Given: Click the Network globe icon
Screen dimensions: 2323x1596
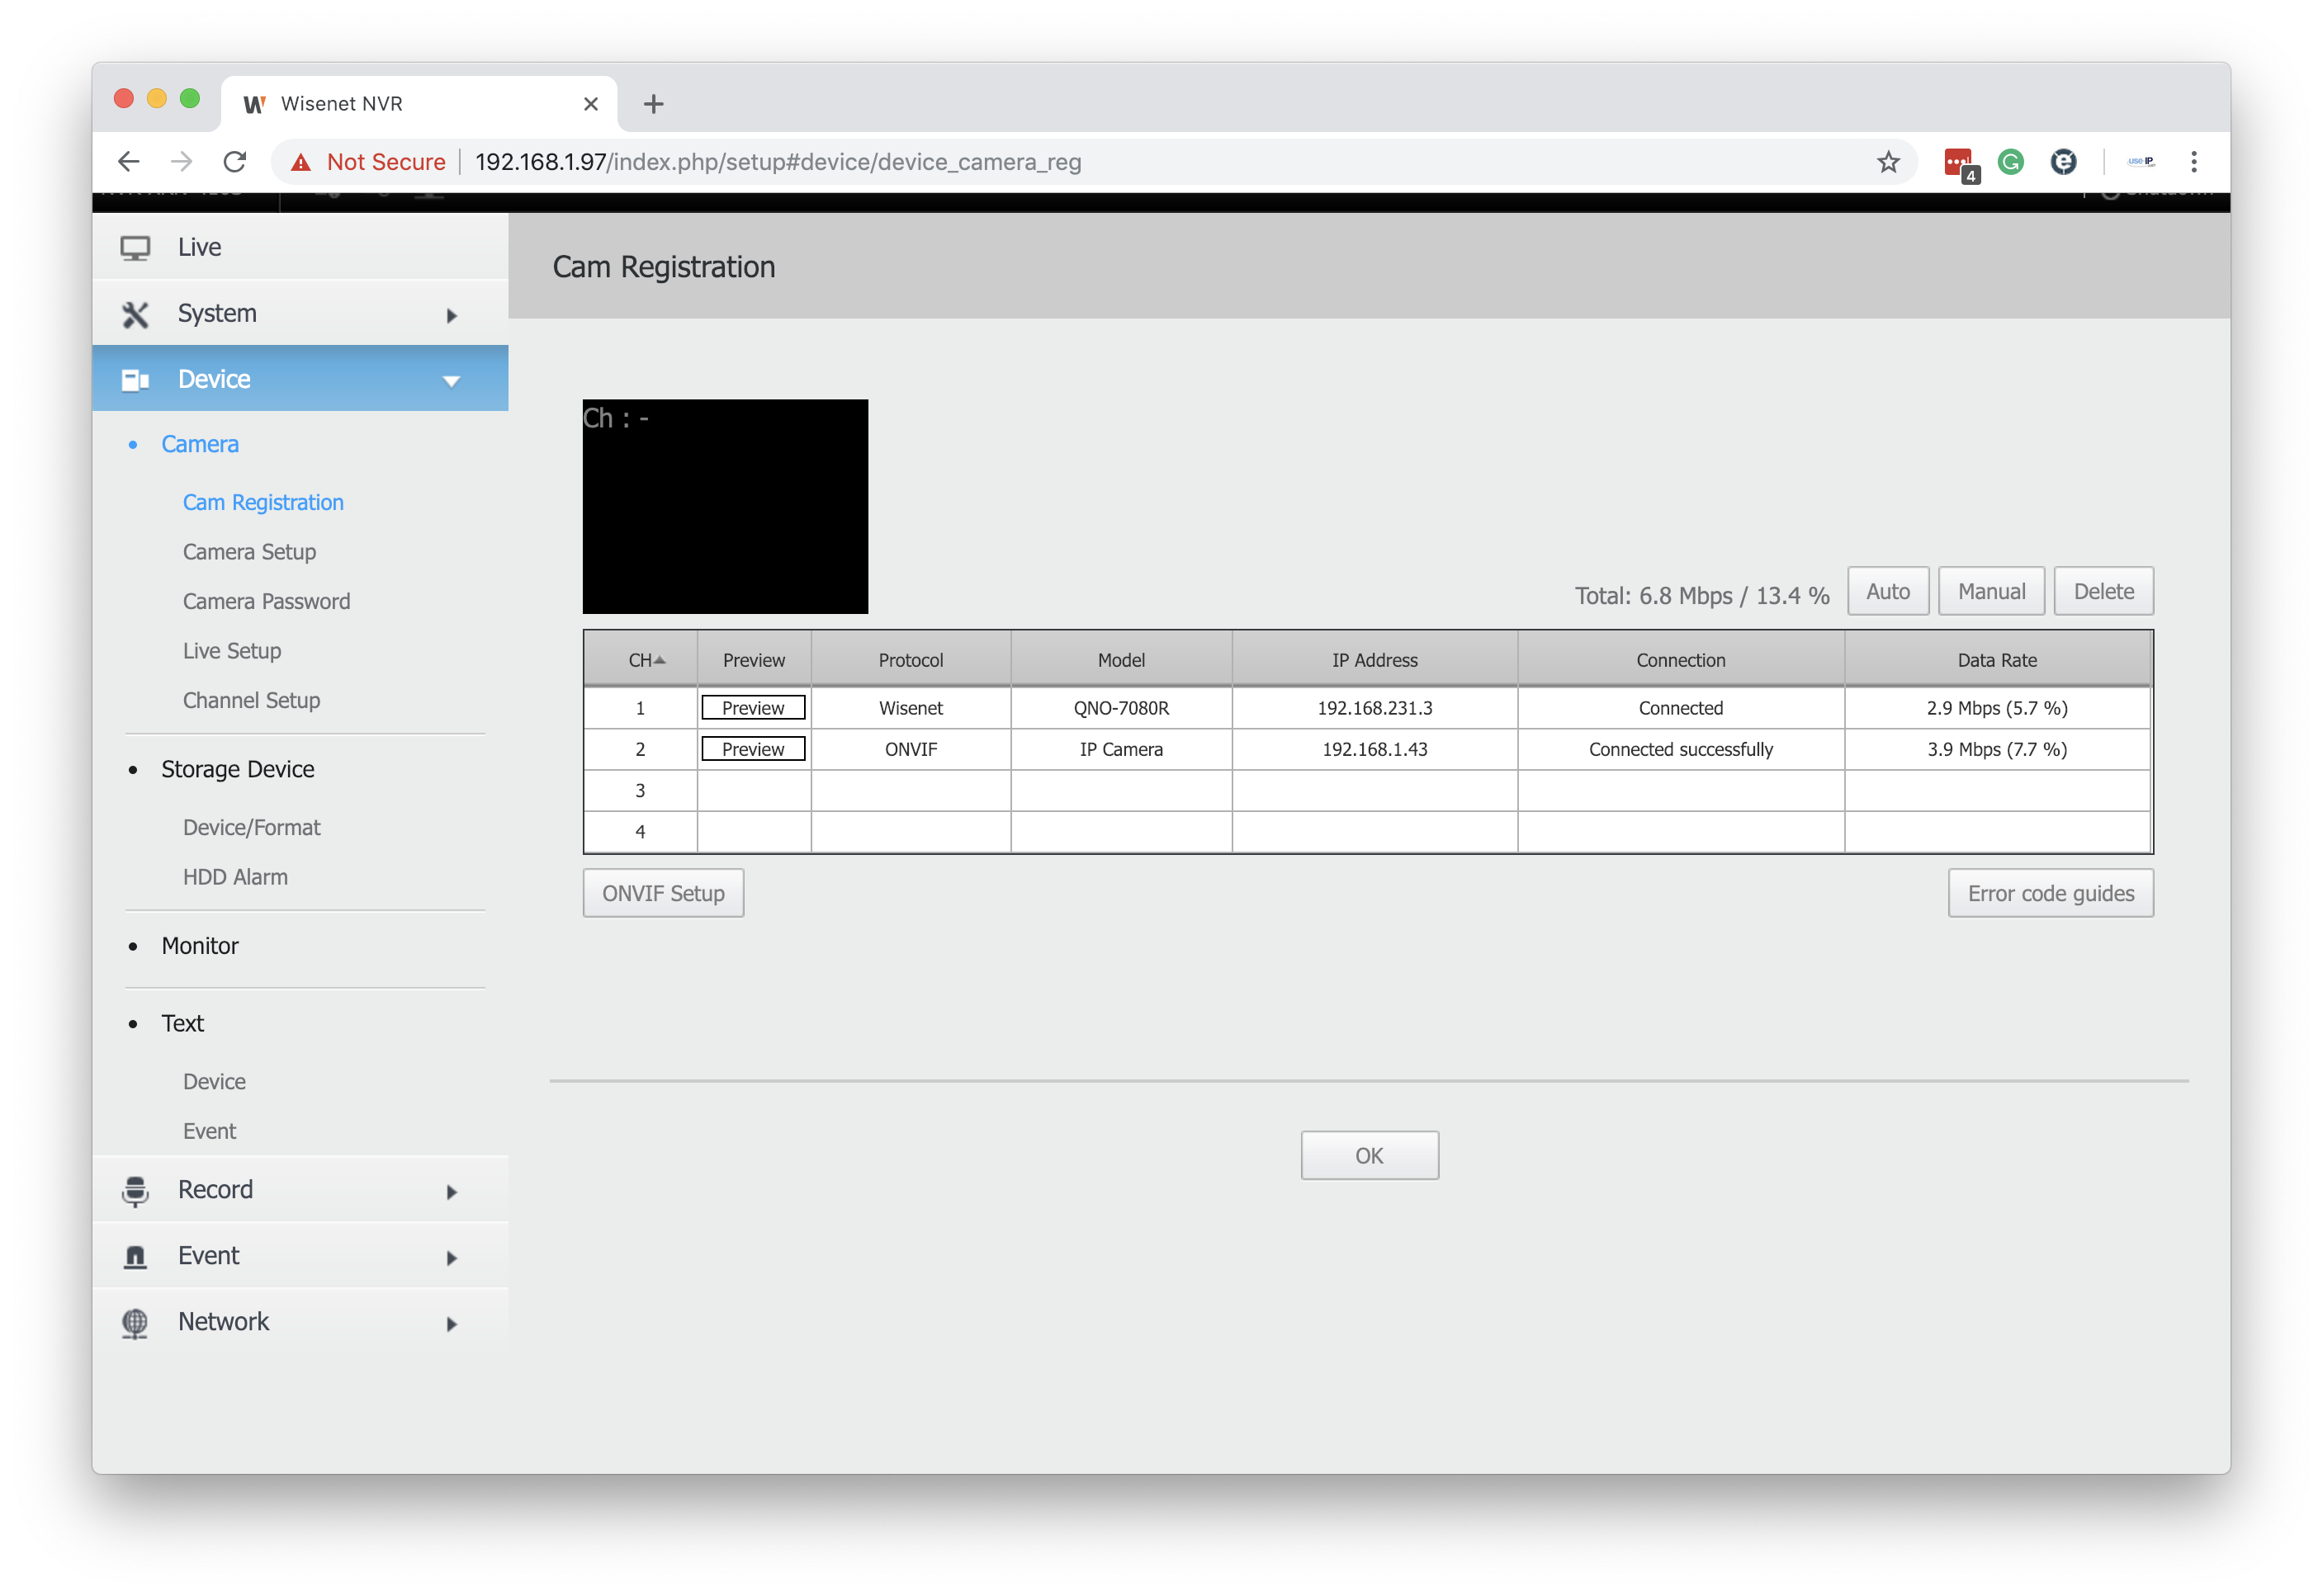Looking at the screenshot, I should tap(135, 1322).
